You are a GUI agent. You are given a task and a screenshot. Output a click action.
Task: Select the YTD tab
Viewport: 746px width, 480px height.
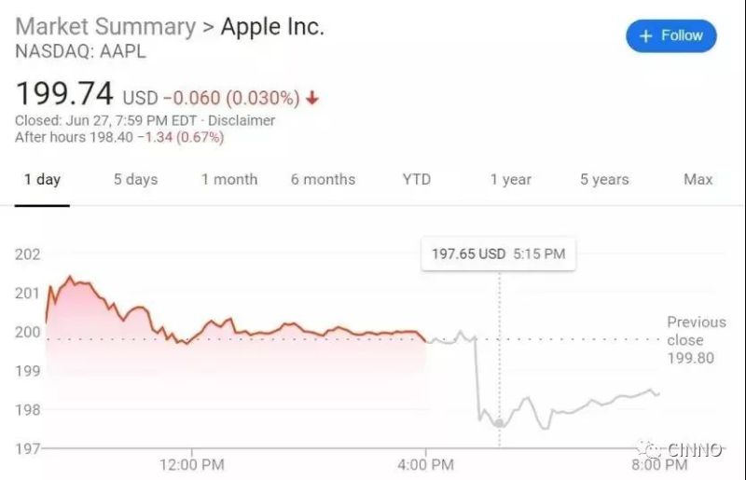tap(417, 179)
